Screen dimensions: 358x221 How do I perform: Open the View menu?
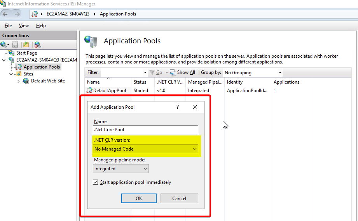24,26
